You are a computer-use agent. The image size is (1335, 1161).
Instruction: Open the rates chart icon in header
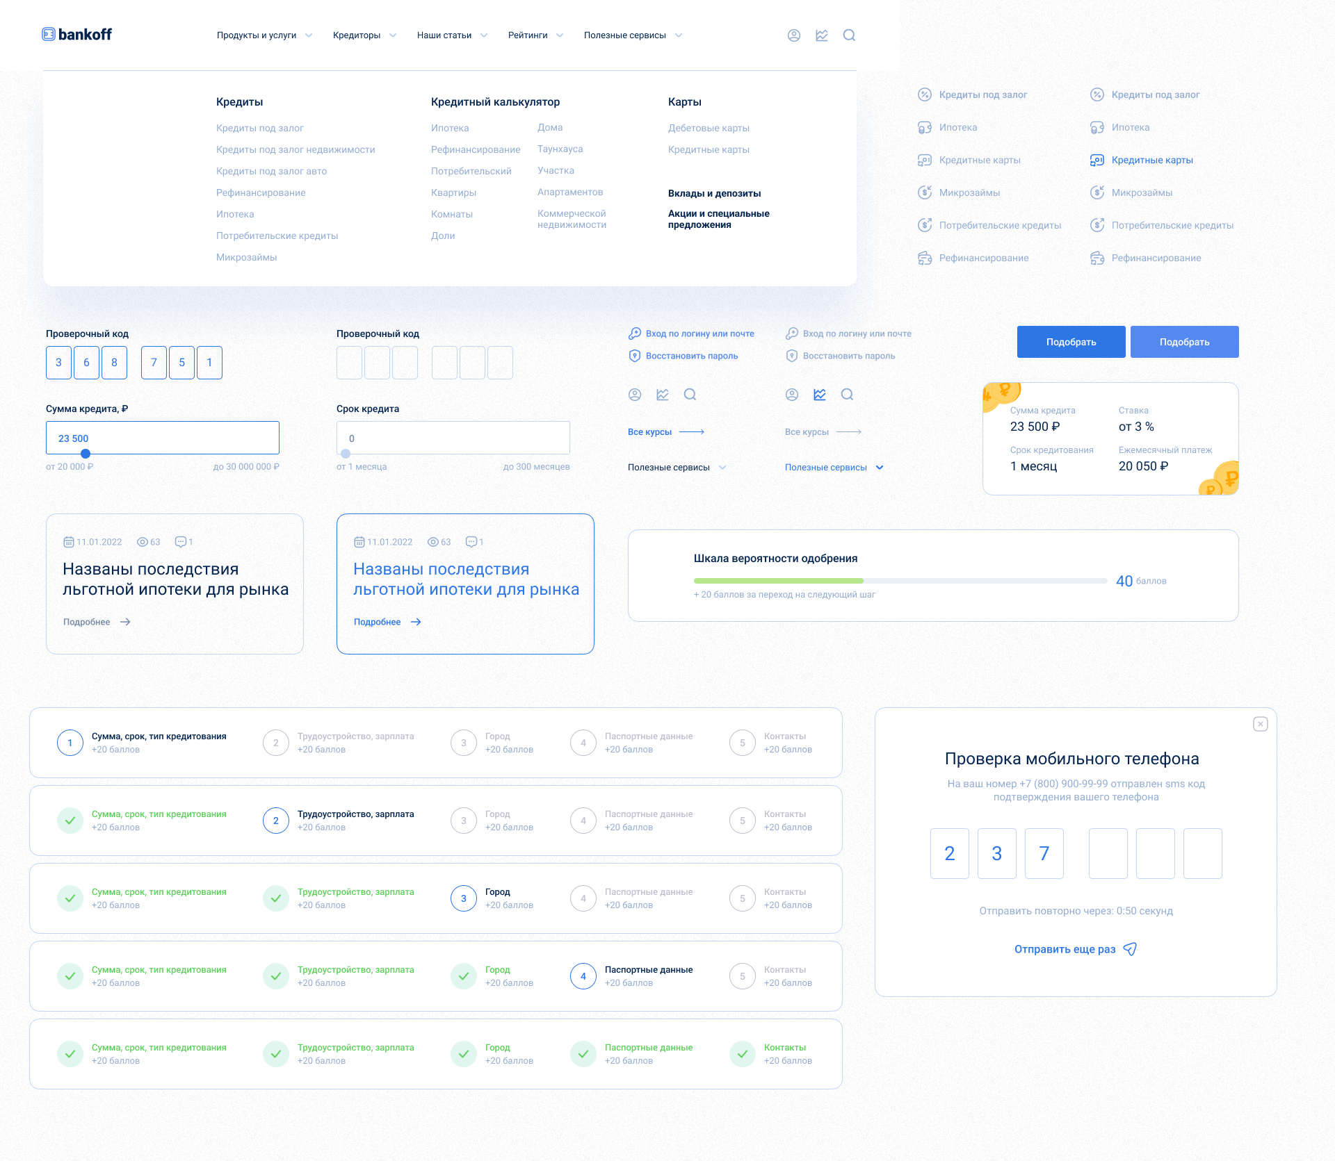821,35
